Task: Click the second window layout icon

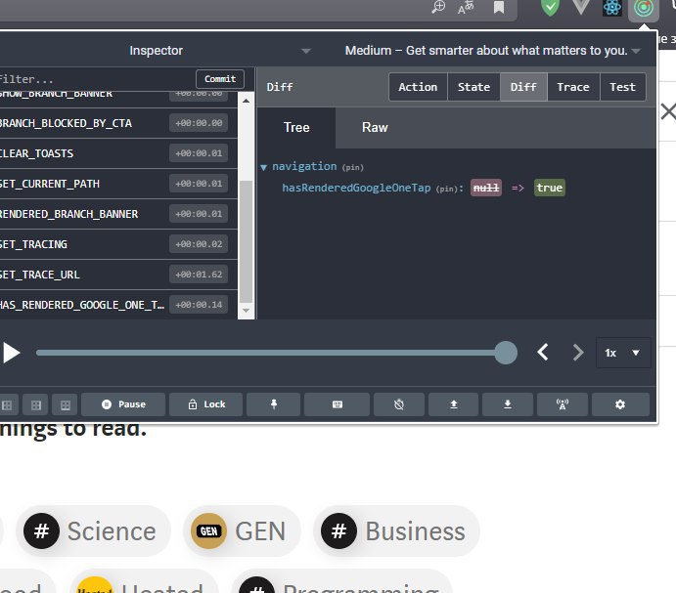Action: [x=36, y=404]
